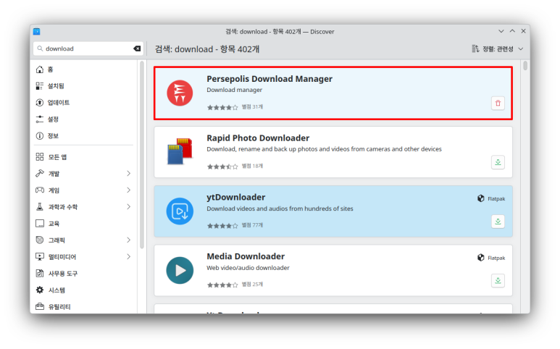This screenshot has width=560, height=349.
Task: Click ytDownloader rating 별점 77개
Action: click(x=235, y=225)
